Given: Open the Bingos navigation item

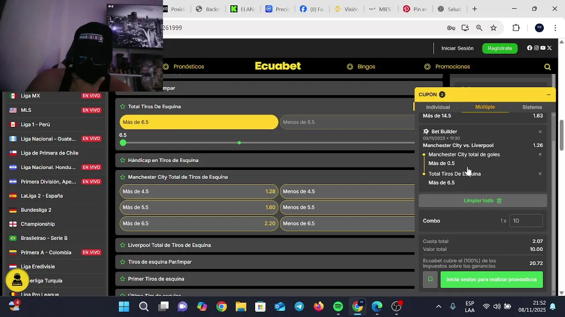Looking at the screenshot, I should (x=361, y=67).
